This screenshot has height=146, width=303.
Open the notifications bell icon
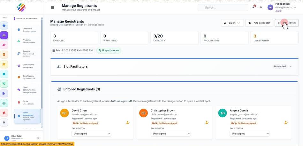(253, 7)
